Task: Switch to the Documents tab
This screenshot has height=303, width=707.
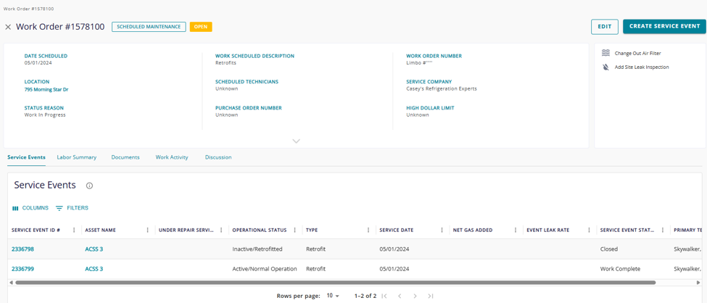Action: click(x=125, y=157)
